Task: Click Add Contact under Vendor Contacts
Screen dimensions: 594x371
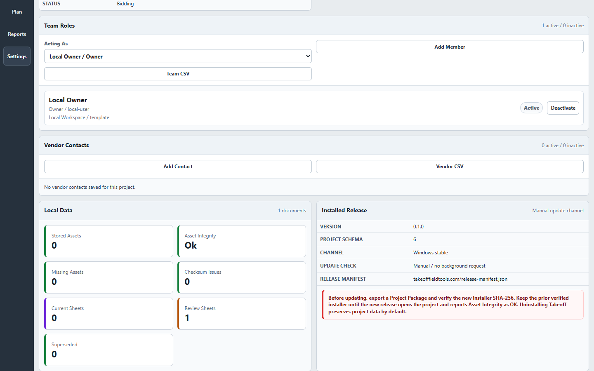Action: 178,167
